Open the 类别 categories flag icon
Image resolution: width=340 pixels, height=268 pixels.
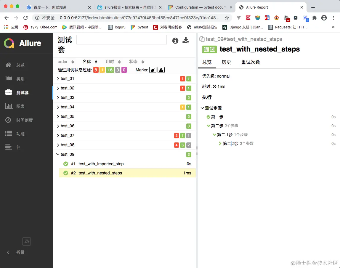click(9, 79)
